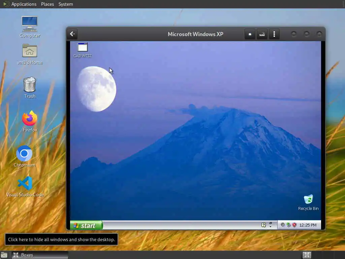Image resolution: width=345 pixels, height=259 pixels.
Task: Open the Windows XP start menu
Action: click(x=86, y=225)
